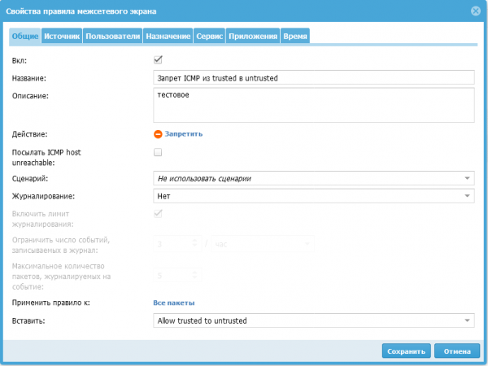Open the Время tab
The height and width of the screenshot is (366, 488).
click(x=294, y=36)
